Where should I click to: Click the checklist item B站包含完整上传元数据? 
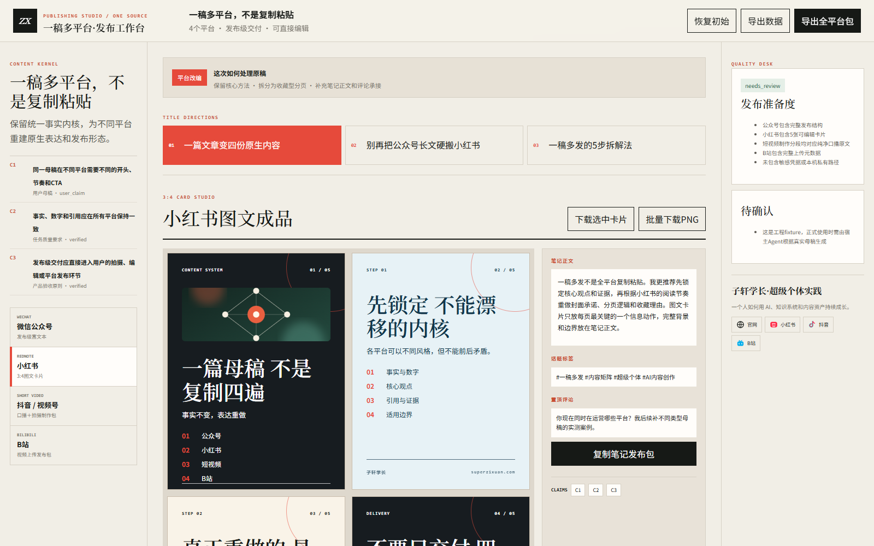792,153
